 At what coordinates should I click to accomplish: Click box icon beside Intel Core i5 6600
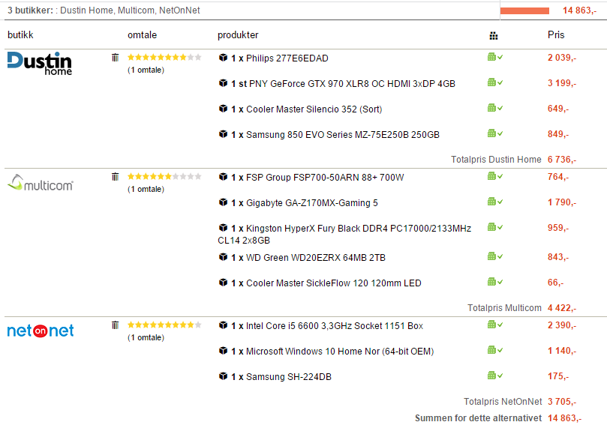pyautogui.click(x=223, y=325)
